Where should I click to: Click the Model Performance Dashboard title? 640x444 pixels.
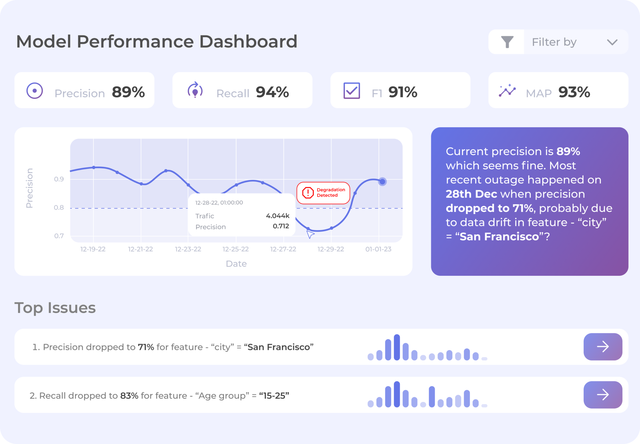(156, 41)
